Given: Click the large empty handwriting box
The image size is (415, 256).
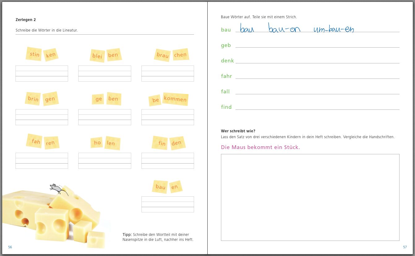Looking at the screenshot, I should [310, 197].
